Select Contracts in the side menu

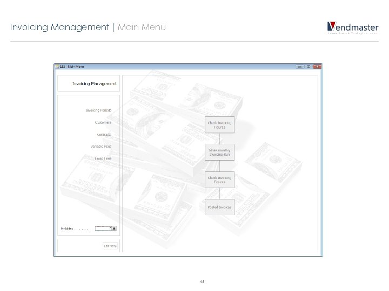pos(104,135)
